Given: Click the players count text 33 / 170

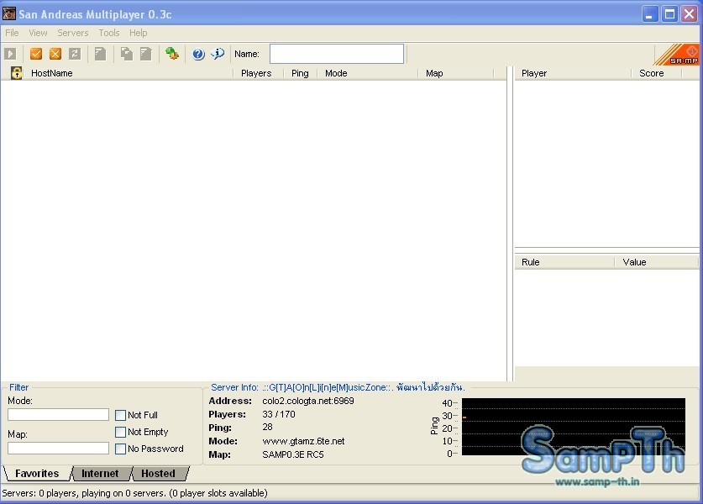Looking at the screenshot, I should pyautogui.click(x=278, y=414).
